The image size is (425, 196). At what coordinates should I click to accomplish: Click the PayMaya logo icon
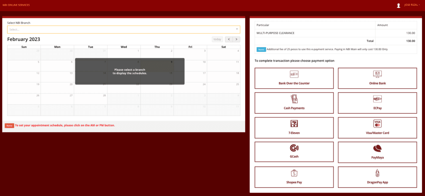[377, 149]
